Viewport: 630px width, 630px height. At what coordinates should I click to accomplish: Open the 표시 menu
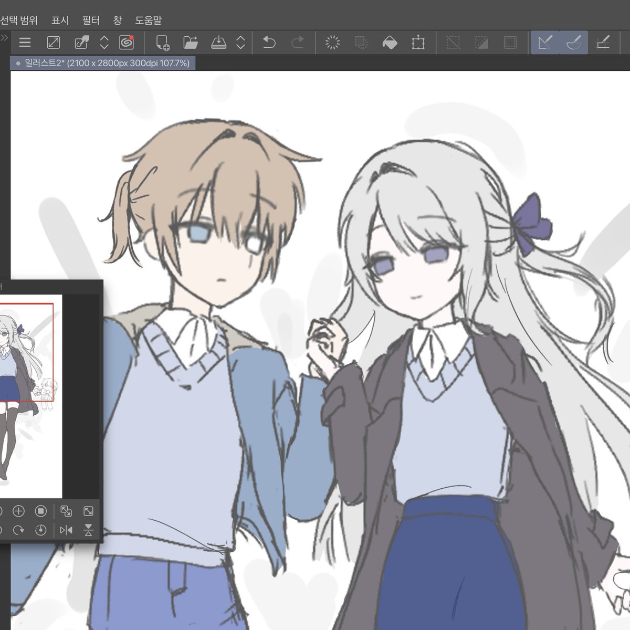(60, 20)
